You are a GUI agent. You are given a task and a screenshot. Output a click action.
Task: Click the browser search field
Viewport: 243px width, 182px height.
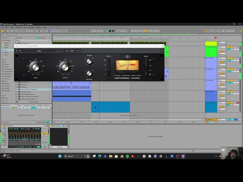click(29, 35)
